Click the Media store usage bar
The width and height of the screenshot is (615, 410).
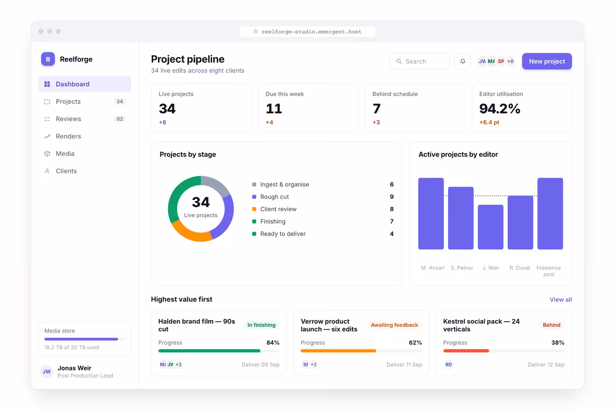coord(85,339)
